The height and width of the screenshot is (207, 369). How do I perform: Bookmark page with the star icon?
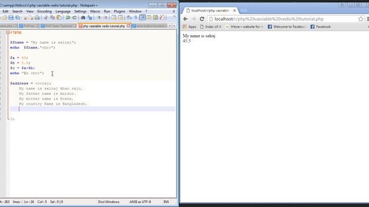coord(360,19)
